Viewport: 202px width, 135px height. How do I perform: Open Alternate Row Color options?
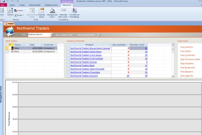pyautogui.click(x=63, y=13)
